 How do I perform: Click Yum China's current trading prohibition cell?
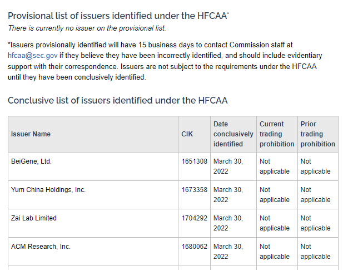pyautogui.click(x=274, y=195)
